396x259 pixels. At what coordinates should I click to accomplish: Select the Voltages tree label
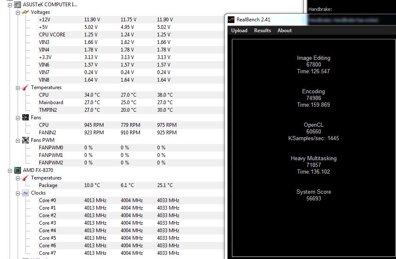point(41,12)
